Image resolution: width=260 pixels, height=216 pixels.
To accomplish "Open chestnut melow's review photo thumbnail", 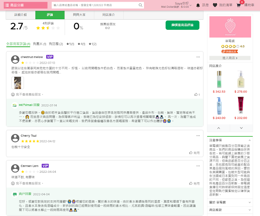I will [17, 83].
